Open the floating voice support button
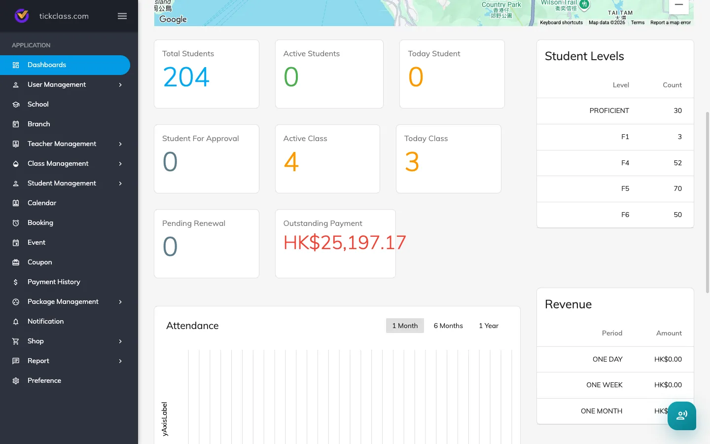The width and height of the screenshot is (710, 444). [682, 416]
